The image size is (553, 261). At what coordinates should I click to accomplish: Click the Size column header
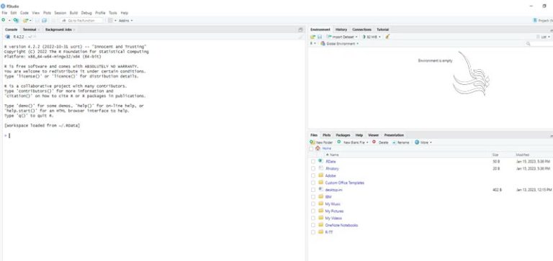click(495, 155)
